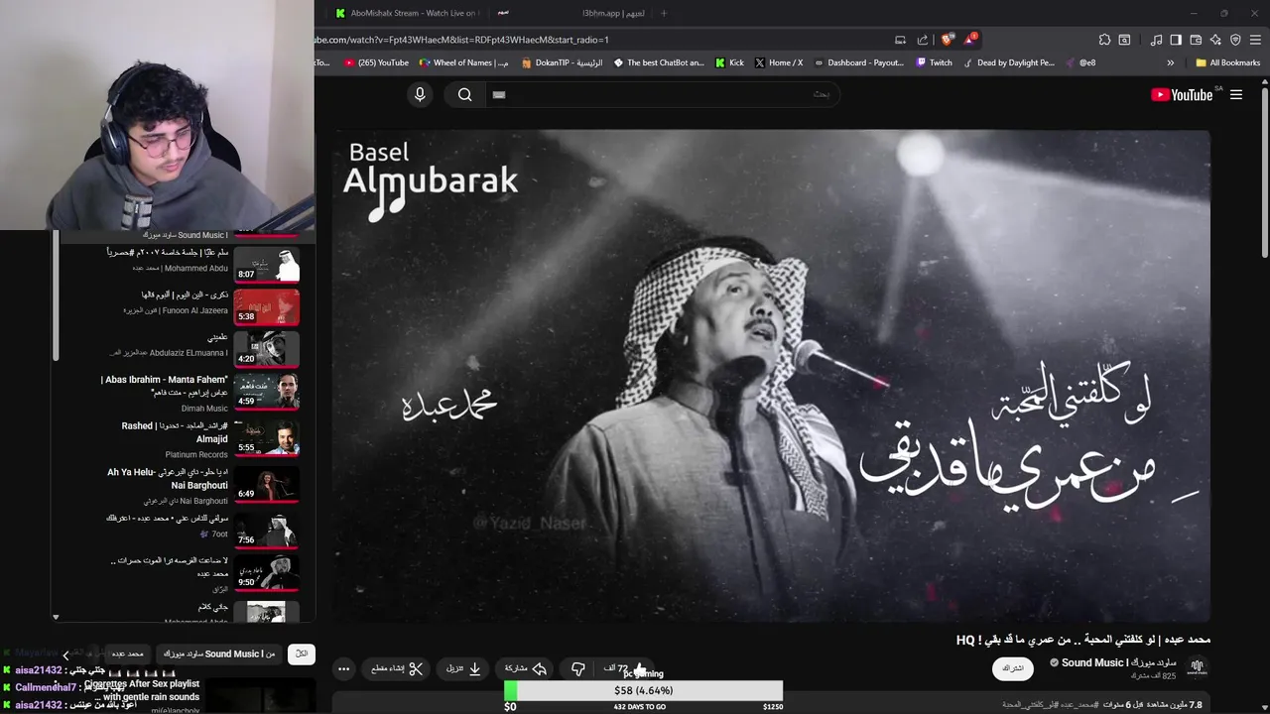
Task: Open Sound Music channel name link
Action: click(1119, 662)
